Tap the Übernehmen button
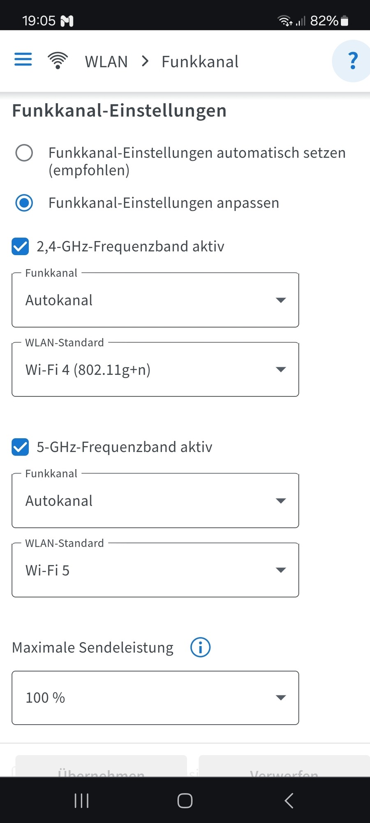Screen dimensions: 370x823 click(101, 767)
